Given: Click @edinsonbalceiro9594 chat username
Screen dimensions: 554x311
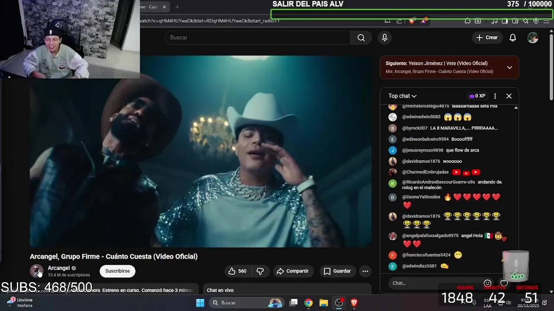Looking at the screenshot, I should coord(425,139).
